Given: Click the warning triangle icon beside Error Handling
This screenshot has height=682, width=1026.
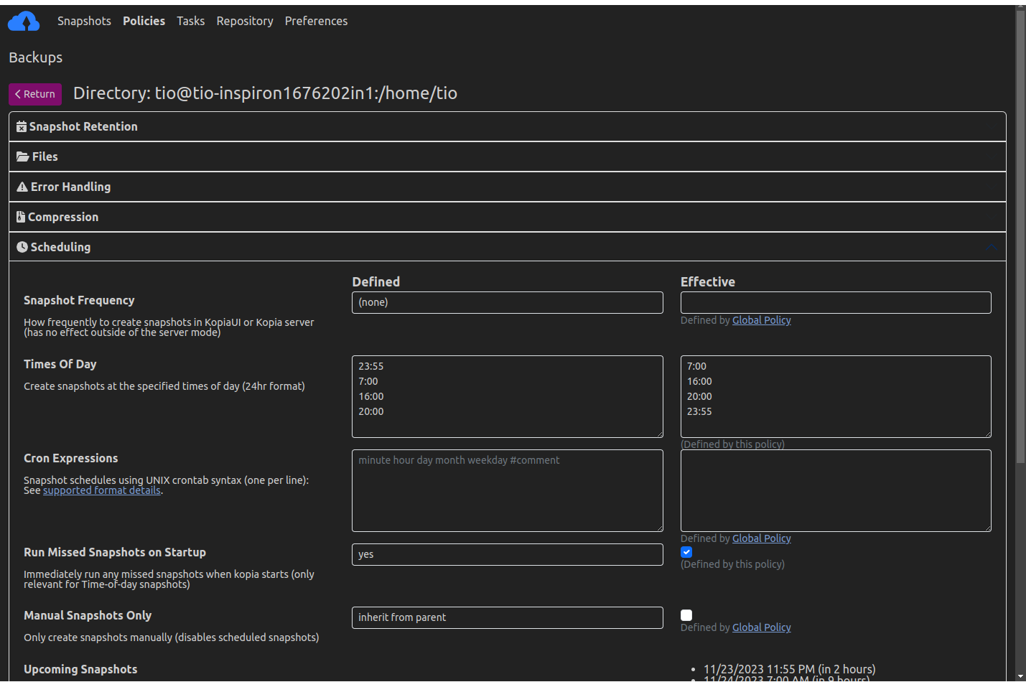Looking at the screenshot, I should pos(22,187).
